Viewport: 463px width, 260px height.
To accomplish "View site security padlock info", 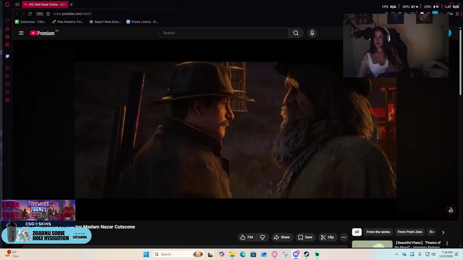I will pos(48,14).
